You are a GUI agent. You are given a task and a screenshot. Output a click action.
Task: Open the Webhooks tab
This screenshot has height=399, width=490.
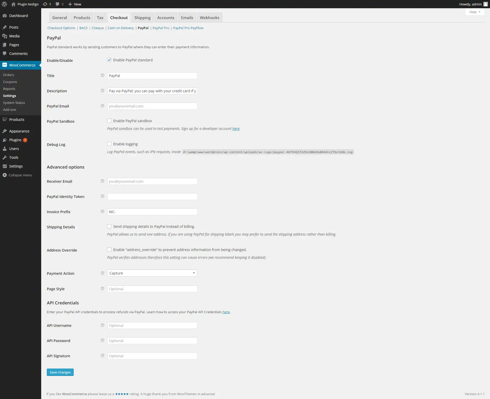pyautogui.click(x=210, y=18)
